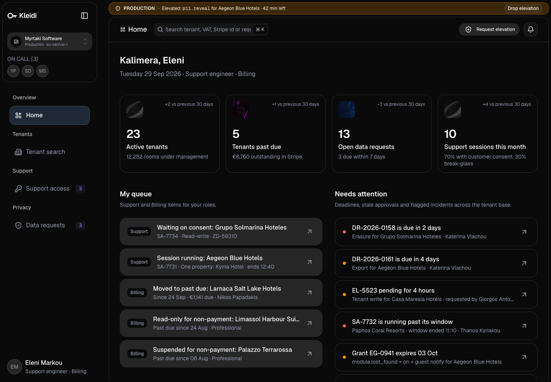Screen dimensions: 551x382
Task: Open the Myrtaki Software tenant switcher
Action: [50, 41]
